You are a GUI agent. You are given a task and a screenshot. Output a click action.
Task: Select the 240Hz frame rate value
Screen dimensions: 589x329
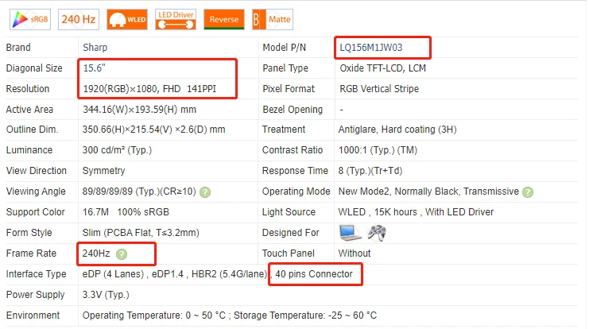(96, 254)
